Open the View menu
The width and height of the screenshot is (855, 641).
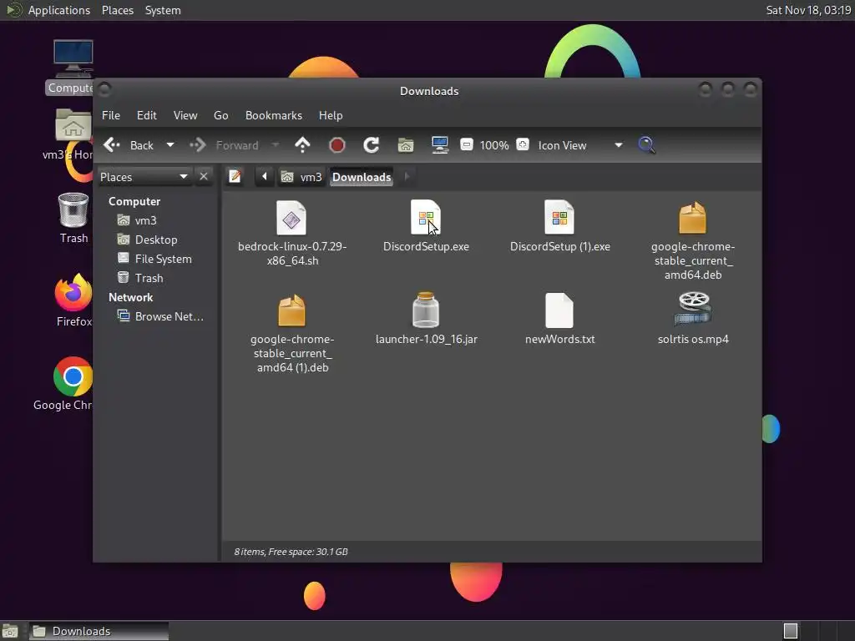coord(185,115)
